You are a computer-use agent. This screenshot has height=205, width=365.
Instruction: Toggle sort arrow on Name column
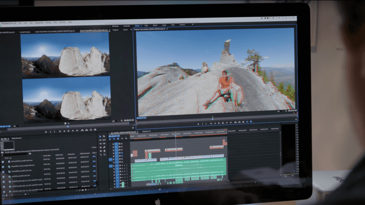(x=10, y=158)
